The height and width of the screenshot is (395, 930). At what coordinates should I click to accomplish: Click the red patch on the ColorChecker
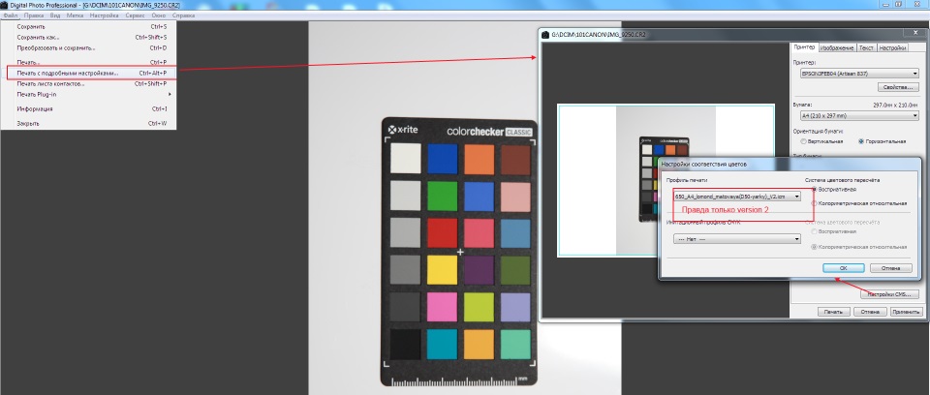click(442, 232)
